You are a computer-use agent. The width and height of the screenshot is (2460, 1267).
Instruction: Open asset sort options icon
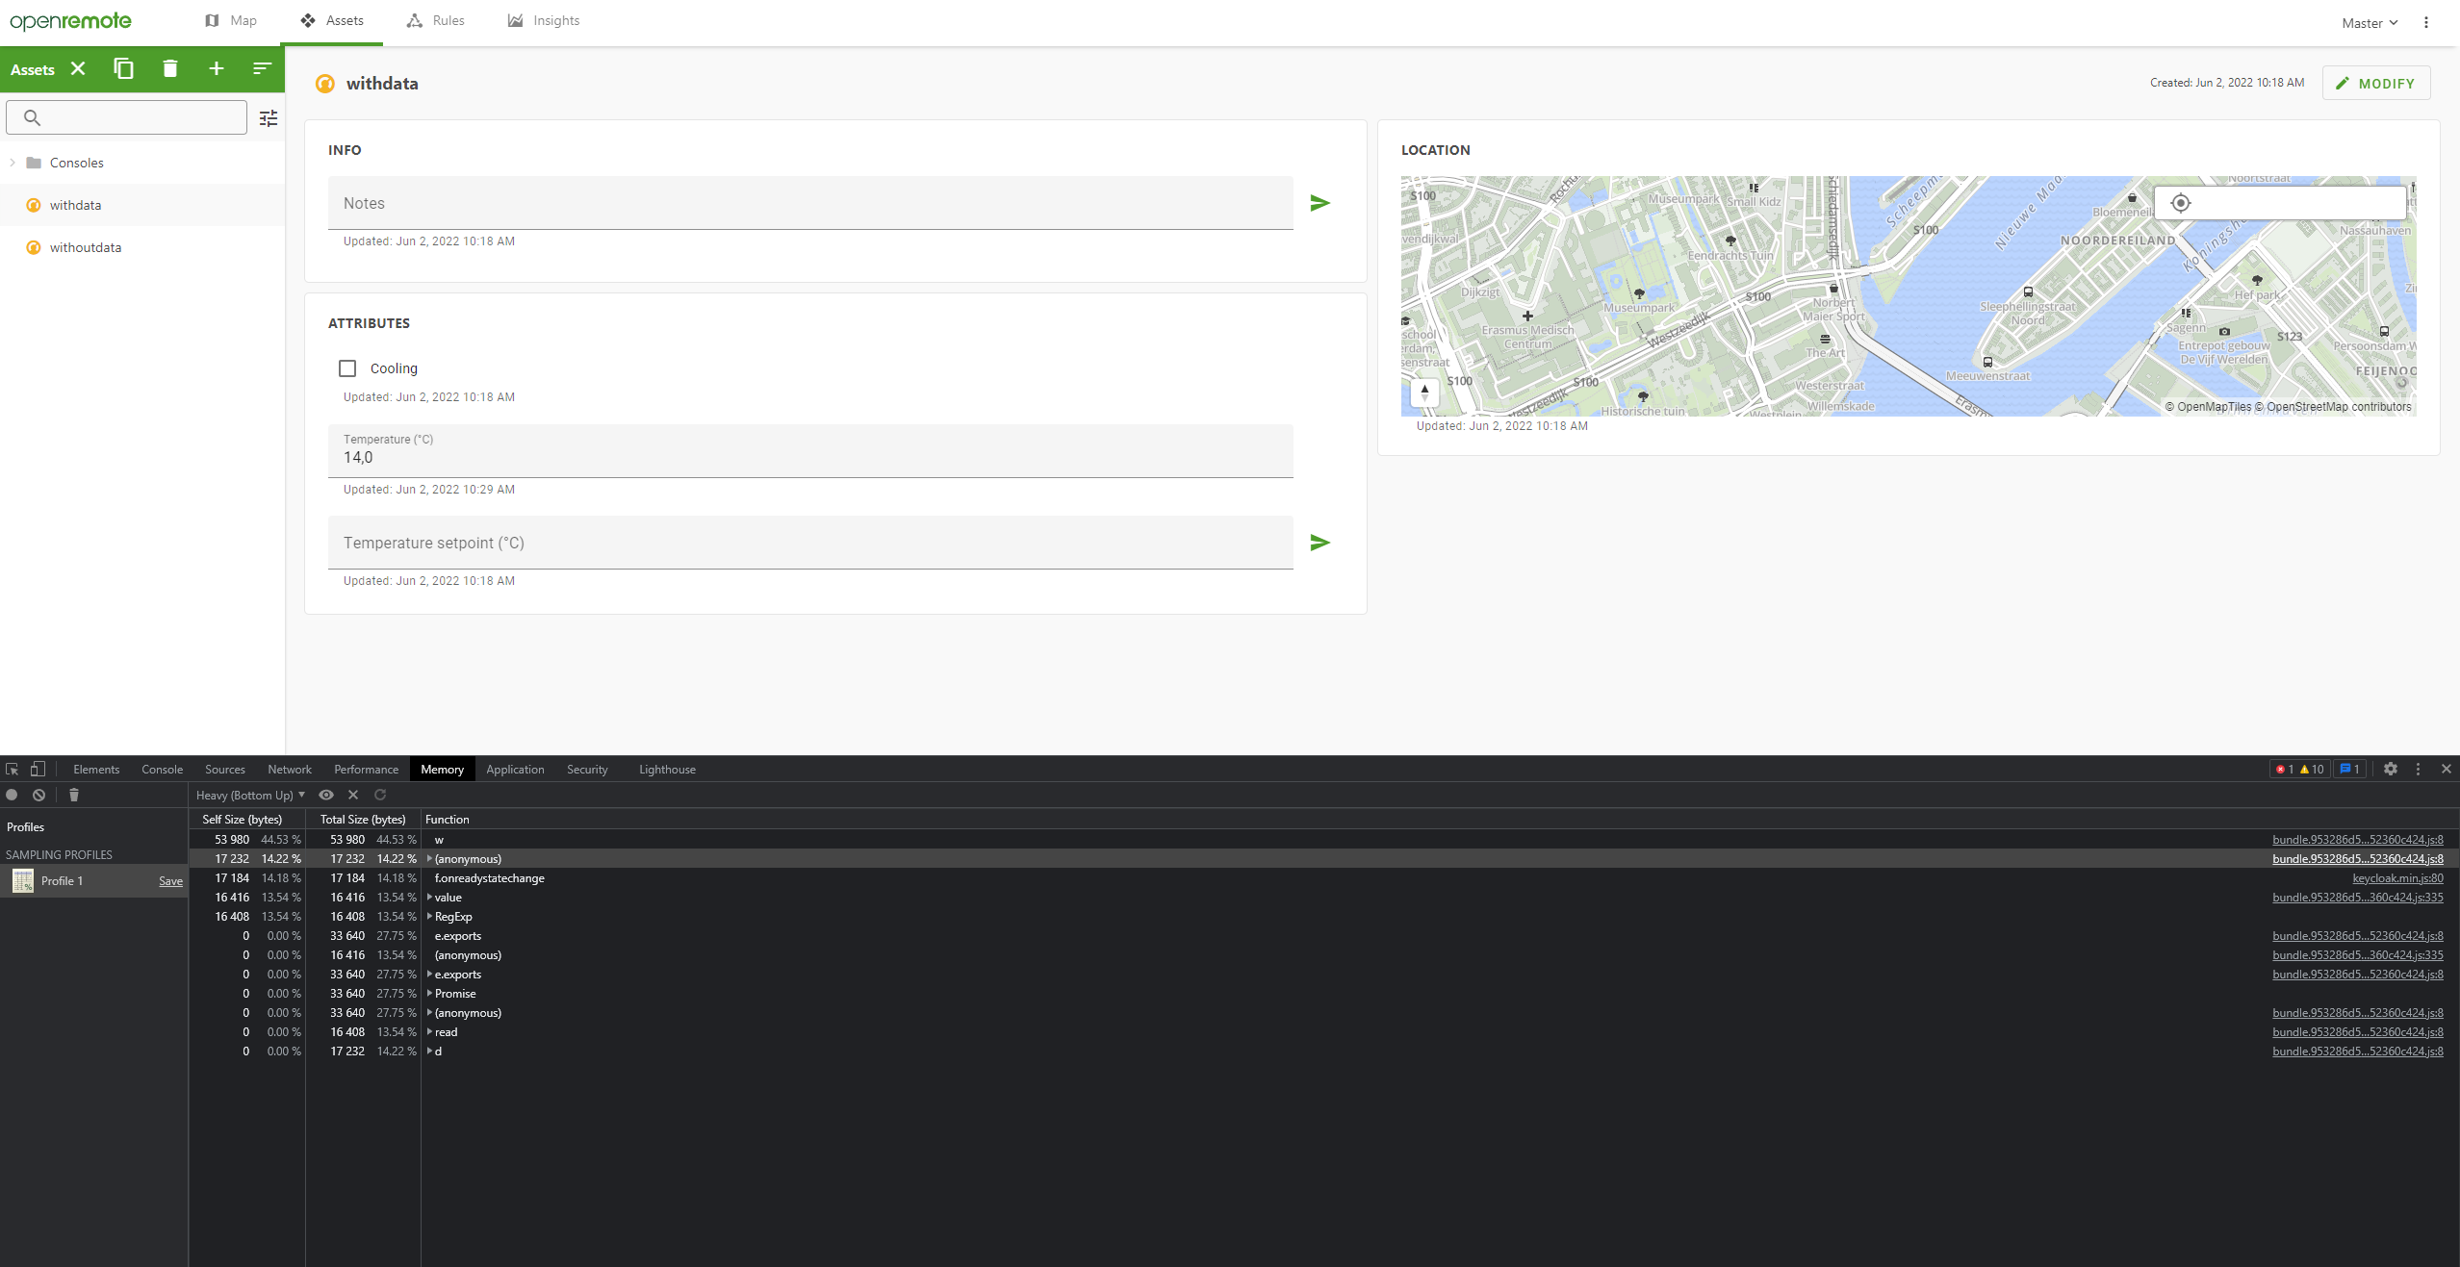tap(261, 68)
